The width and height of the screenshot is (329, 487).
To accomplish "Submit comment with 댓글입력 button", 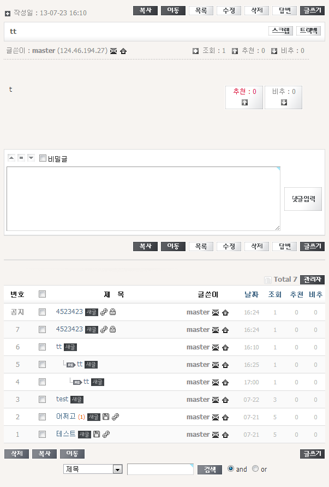I will point(303,199).
